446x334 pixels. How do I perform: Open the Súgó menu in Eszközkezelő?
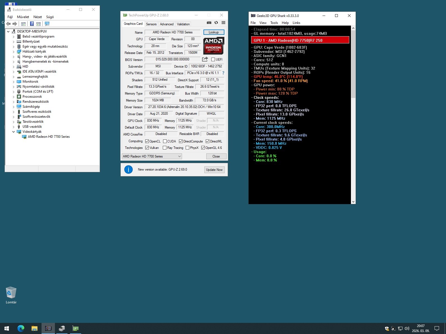[x=50, y=17]
